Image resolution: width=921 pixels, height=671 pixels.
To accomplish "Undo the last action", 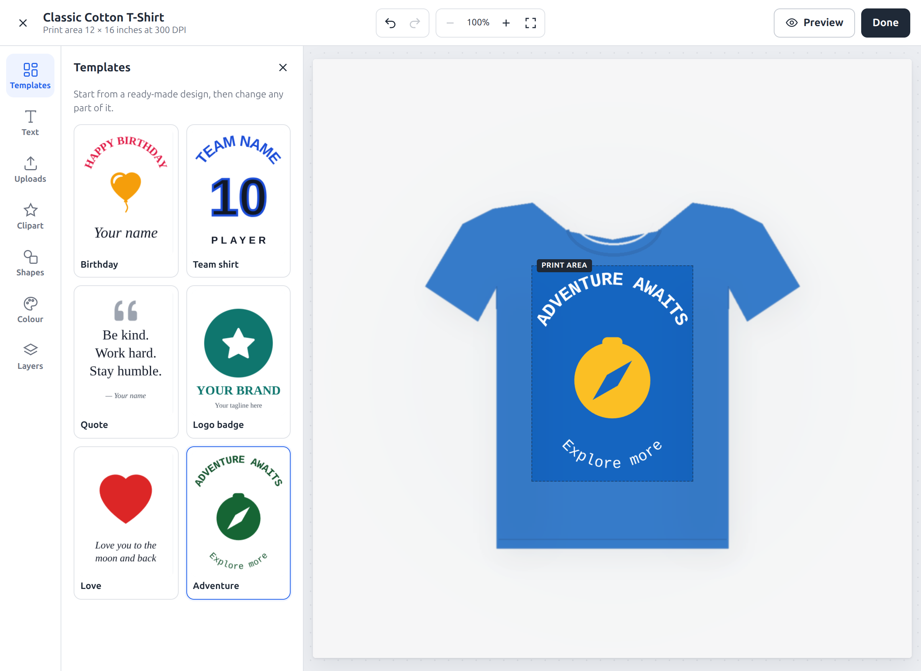I will [390, 23].
